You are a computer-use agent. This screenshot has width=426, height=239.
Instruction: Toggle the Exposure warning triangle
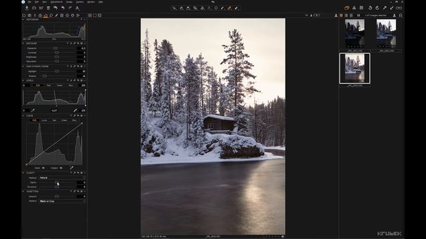click(x=354, y=8)
